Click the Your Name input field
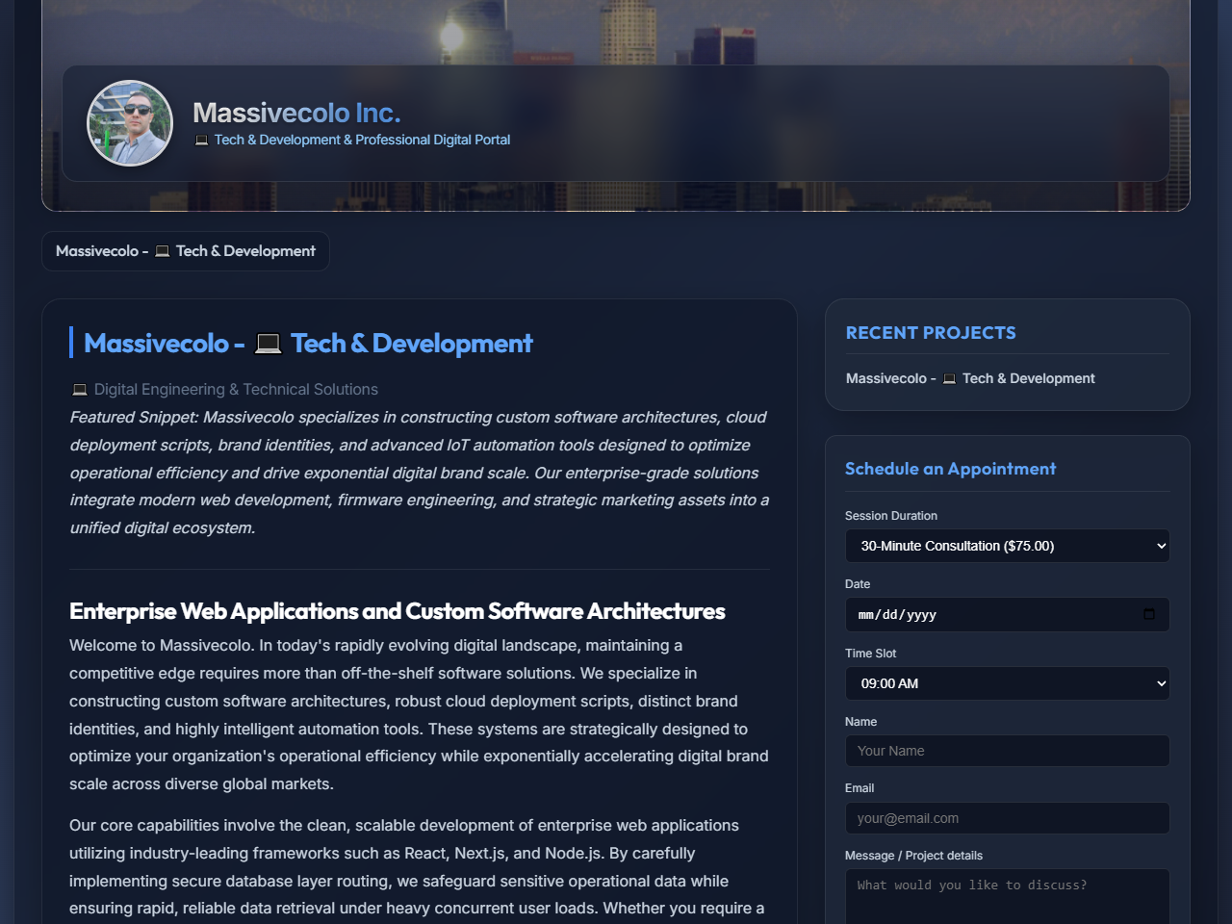Image resolution: width=1232 pixels, height=924 pixels. [x=1007, y=751]
